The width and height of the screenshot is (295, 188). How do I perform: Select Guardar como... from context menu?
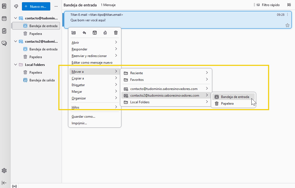83,117
